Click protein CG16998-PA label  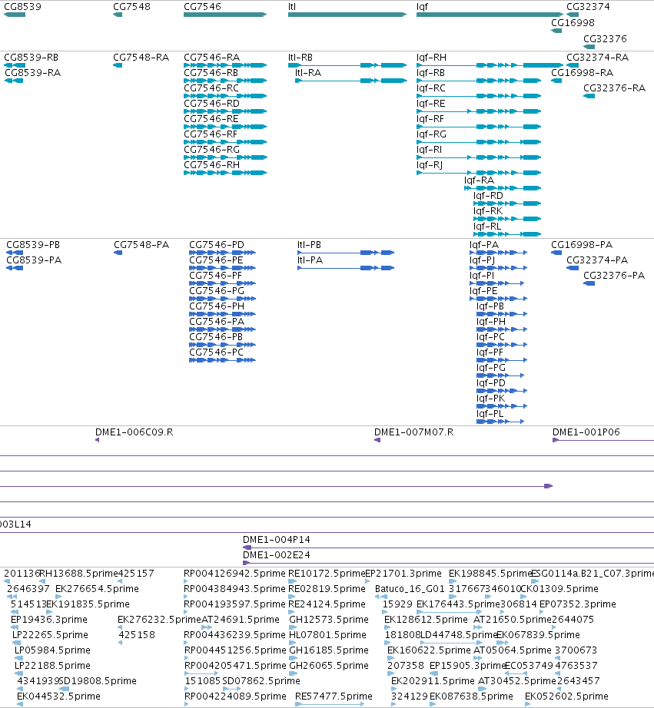[582, 245]
